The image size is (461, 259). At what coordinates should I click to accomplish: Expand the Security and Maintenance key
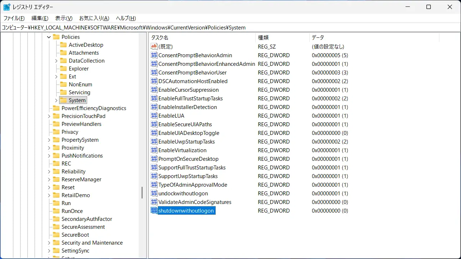(x=49, y=242)
